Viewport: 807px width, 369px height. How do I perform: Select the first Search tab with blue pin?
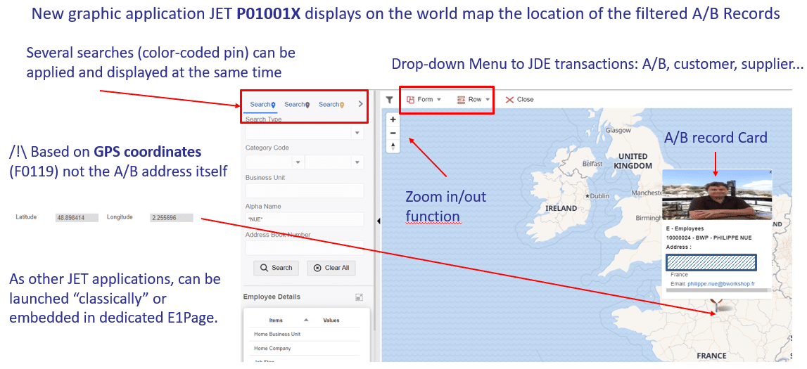(262, 105)
